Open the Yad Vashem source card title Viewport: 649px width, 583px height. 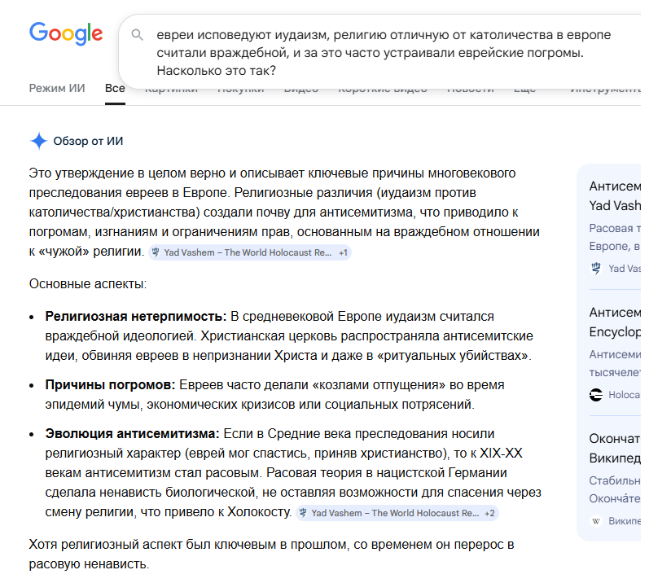tap(615, 196)
